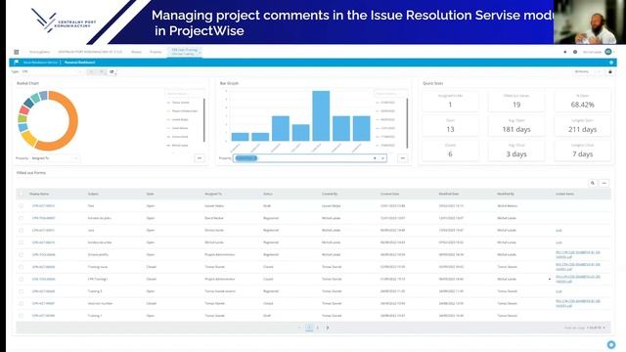The image size is (626, 352).
Task: Tick checkbox for Training issue row
Action: coord(22,267)
